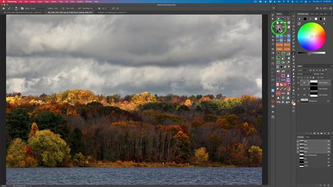The width and height of the screenshot is (333, 187).
Task: Toggle eye of the Green channel
Action: tap(298, 148)
